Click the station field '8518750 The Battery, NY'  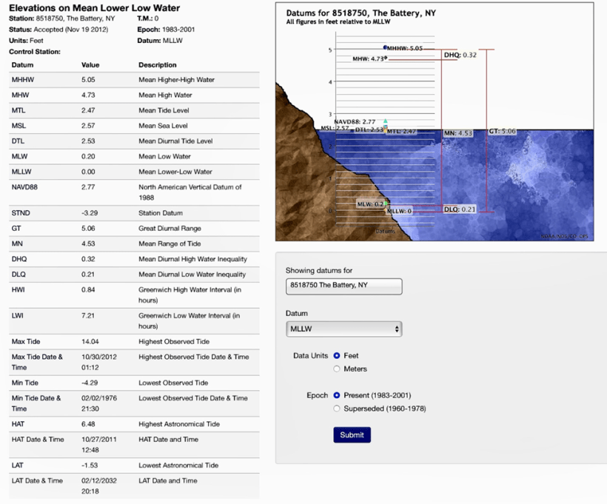[343, 286]
